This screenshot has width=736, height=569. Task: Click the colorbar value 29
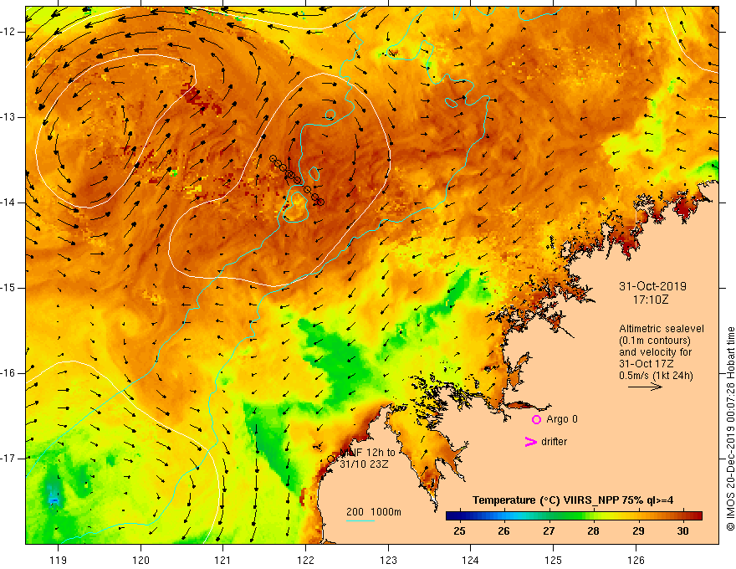638,531
